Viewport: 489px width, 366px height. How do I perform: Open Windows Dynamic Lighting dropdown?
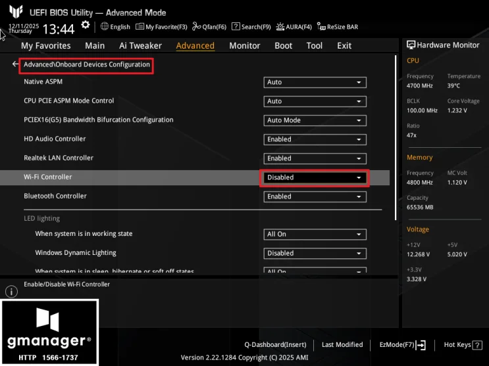(315, 253)
